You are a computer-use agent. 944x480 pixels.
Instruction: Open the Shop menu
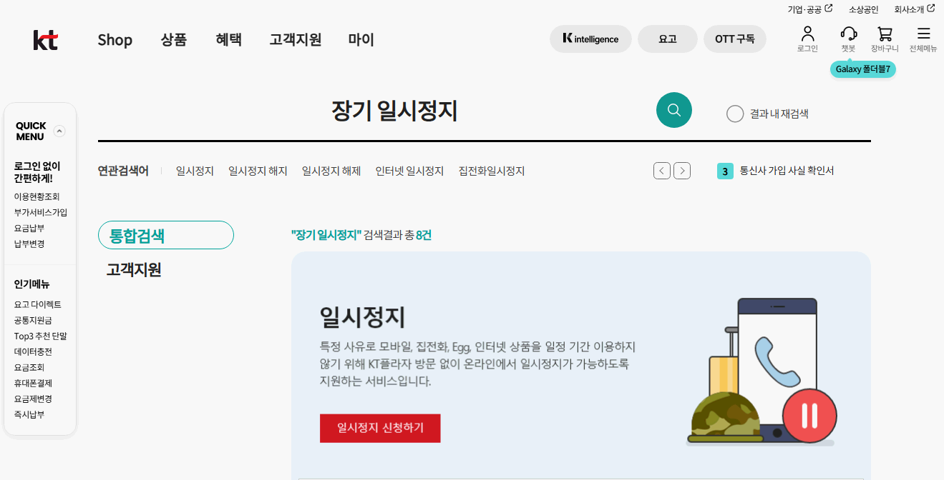[115, 40]
